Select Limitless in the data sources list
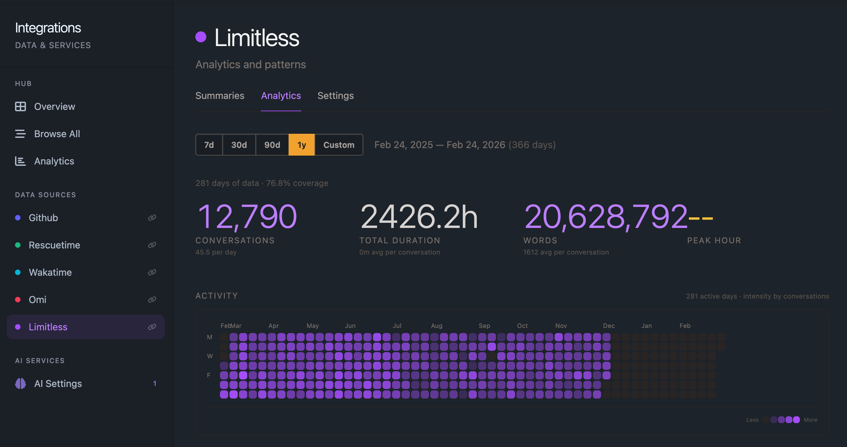The image size is (847, 447). click(x=48, y=327)
